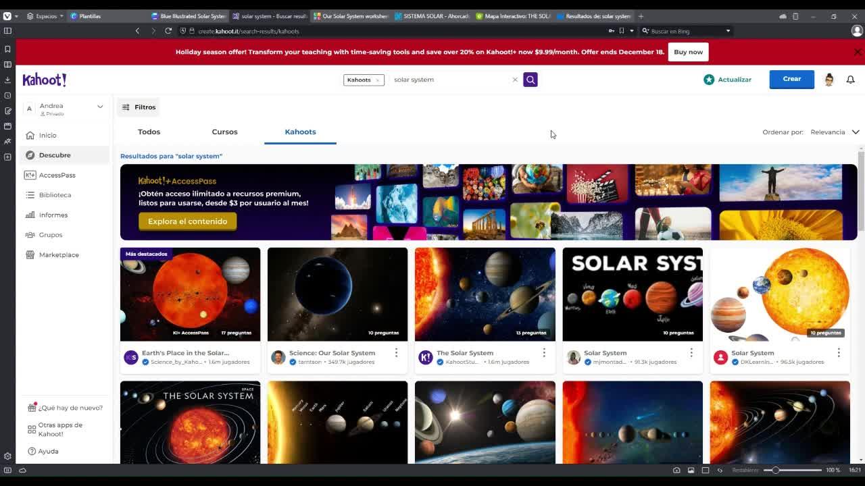Viewport: 865px width, 486px height.
Task: Open the Bing search engine dropdown arrow
Action: 728,31
